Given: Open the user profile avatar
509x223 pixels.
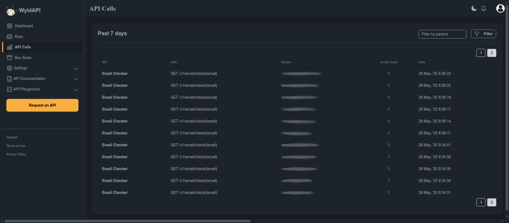Looking at the screenshot, I should 500,8.
